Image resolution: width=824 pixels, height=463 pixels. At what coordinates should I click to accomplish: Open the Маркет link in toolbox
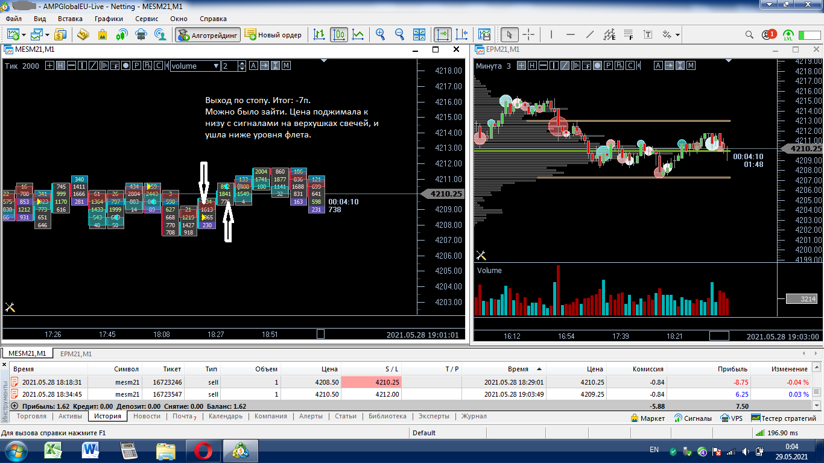[x=648, y=418]
